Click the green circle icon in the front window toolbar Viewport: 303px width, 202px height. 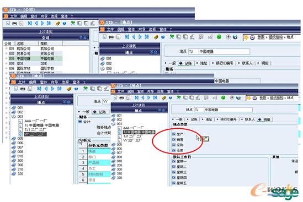[223, 98]
